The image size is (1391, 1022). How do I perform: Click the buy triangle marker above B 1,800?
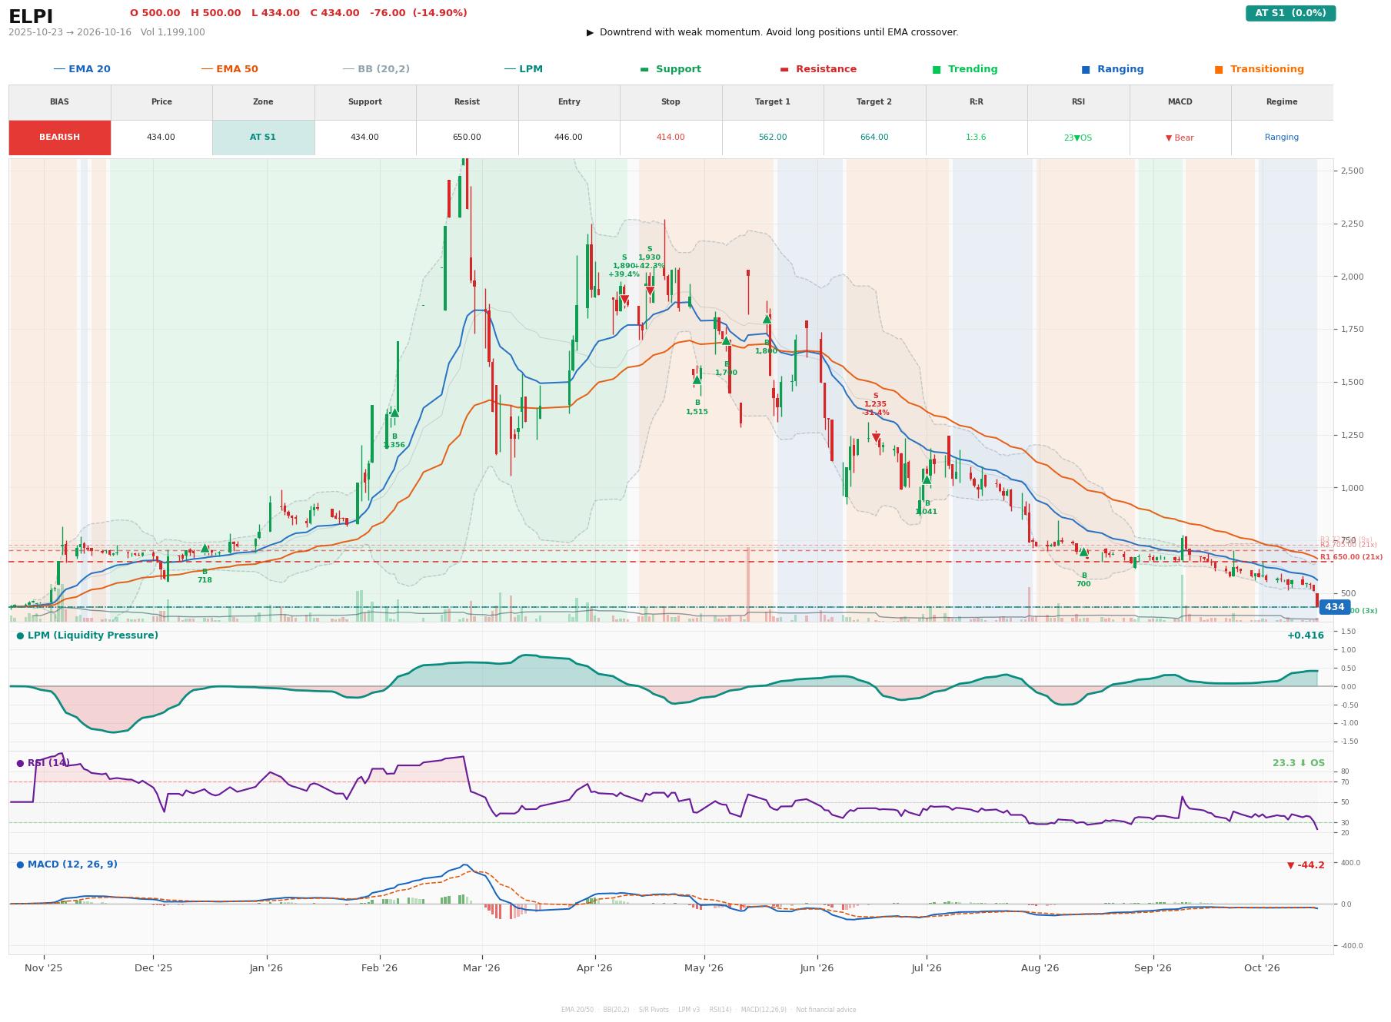click(x=767, y=319)
